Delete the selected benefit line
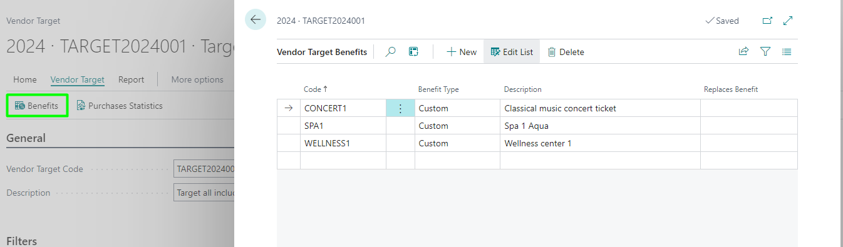This screenshot has width=843, height=247. tap(566, 52)
